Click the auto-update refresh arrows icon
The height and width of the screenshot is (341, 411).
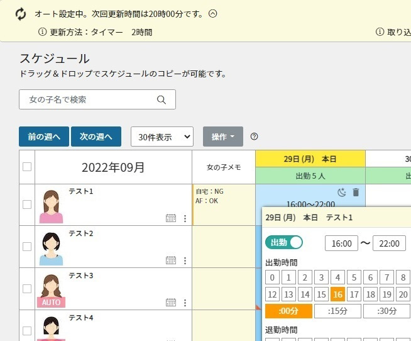21,13
